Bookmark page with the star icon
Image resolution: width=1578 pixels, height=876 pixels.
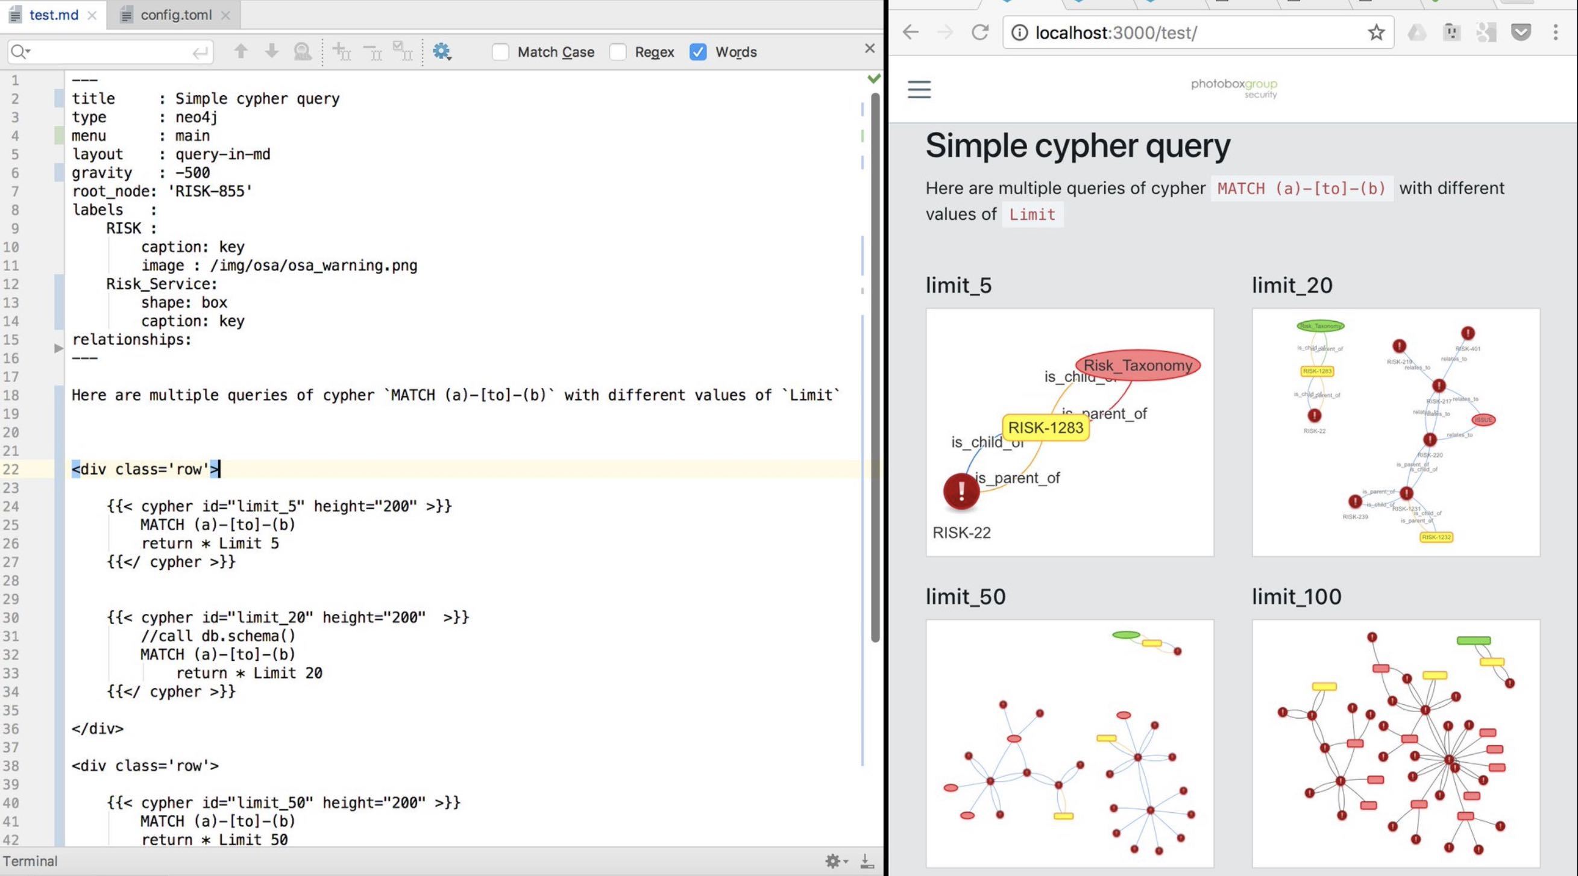coord(1376,32)
